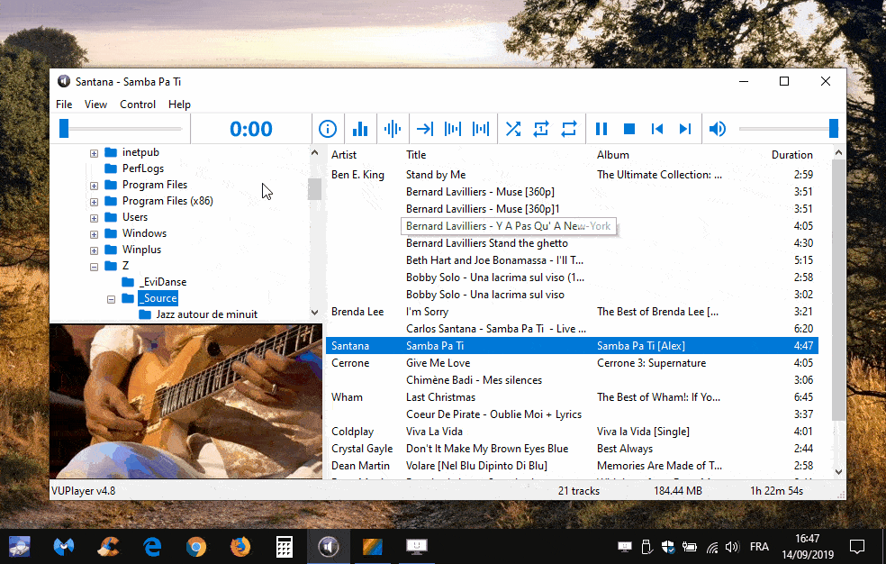Click the playlist vertical scrollbar
The height and width of the screenshot is (564, 886).
tap(838, 290)
